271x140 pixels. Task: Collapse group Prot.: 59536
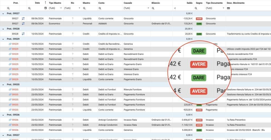pyautogui.click(x=3, y=115)
